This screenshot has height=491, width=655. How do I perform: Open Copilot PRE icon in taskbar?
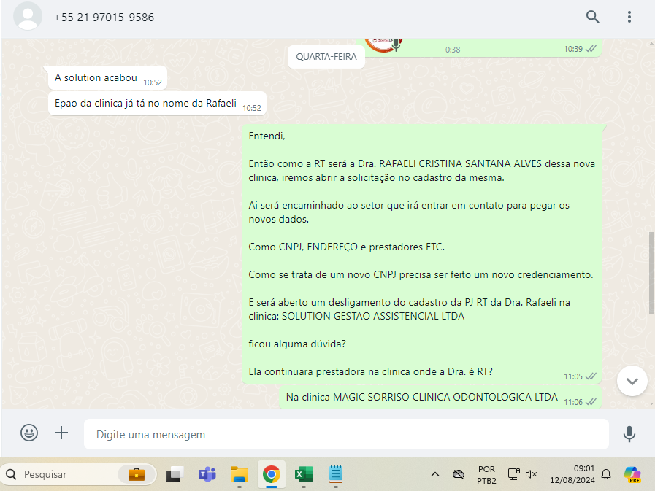click(x=632, y=475)
